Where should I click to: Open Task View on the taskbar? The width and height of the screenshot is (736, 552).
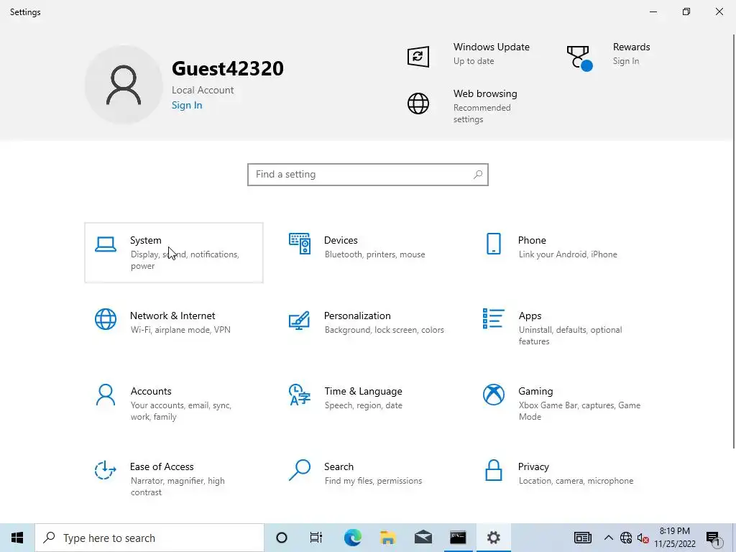[316, 538]
